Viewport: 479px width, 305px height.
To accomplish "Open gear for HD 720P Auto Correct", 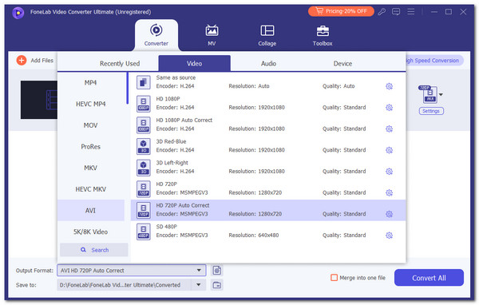I will (x=389, y=214).
